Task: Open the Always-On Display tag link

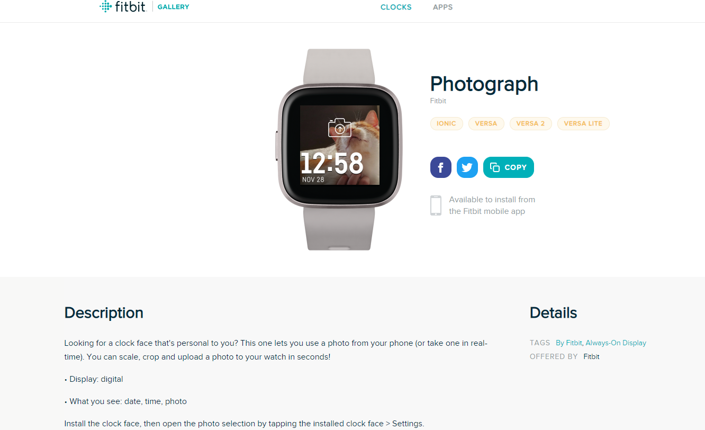Action: pos(616,343)
